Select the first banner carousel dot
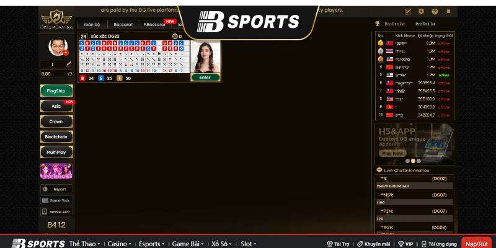496x248 pixels. tap(407, 161)
